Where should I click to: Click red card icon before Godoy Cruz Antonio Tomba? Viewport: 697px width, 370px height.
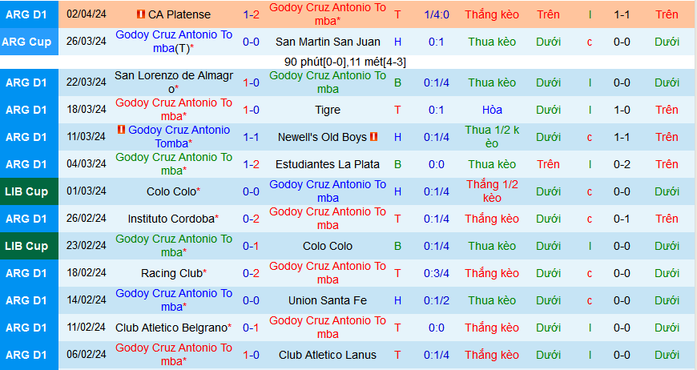(121, 130)
